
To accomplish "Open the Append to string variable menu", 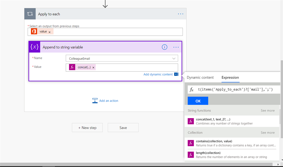I will click(176, 47).
